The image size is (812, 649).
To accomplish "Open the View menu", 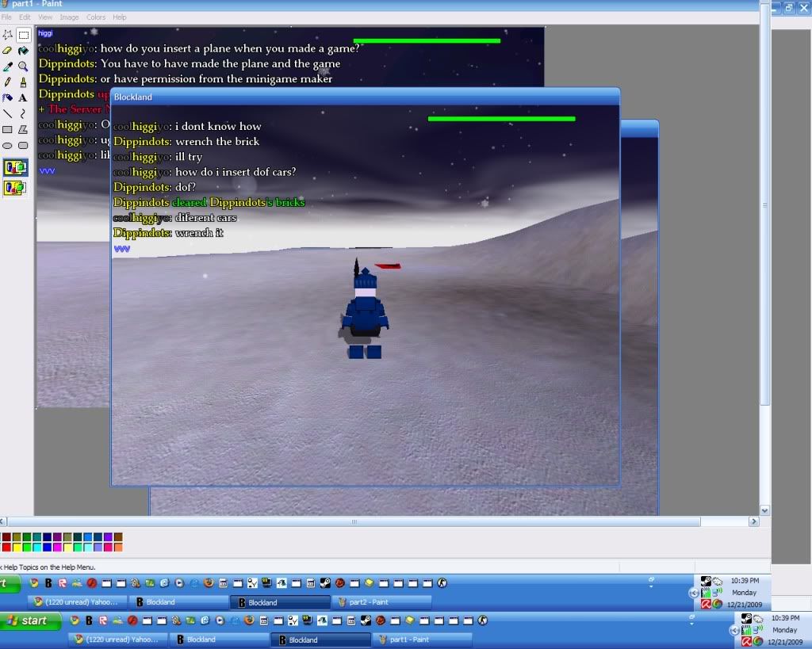I will point(45,17).
